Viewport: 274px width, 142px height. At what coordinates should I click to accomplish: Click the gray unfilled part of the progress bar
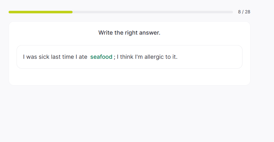[x=153, y=12]
